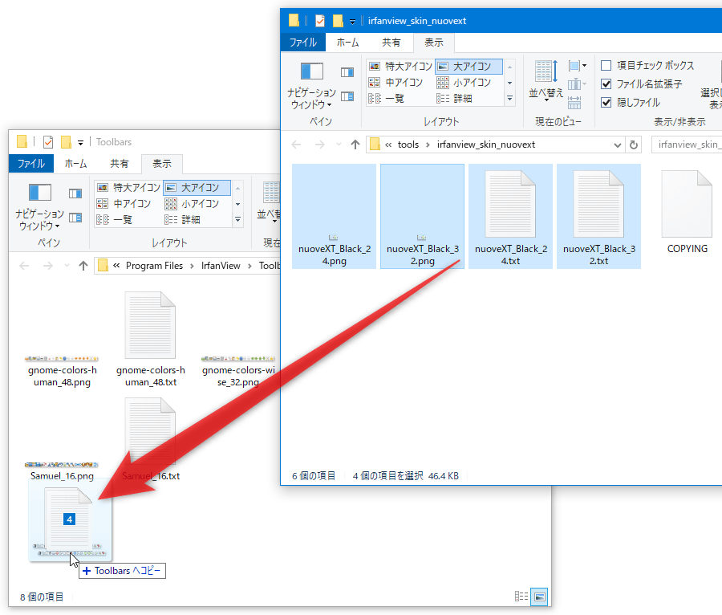
Task: Open group-by dropdown in 現在のビュー group
Action: [577, 66]
